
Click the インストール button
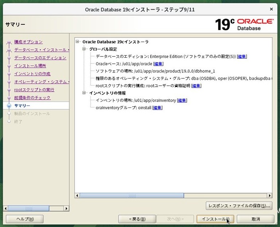tap(215, 219)
